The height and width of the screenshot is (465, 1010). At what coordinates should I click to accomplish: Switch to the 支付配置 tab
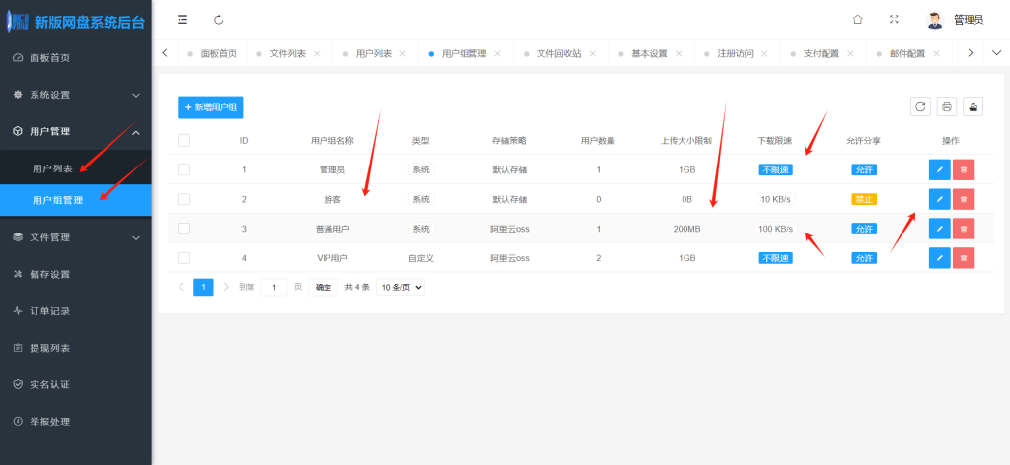pyautogui.click(x=822, y=53)
